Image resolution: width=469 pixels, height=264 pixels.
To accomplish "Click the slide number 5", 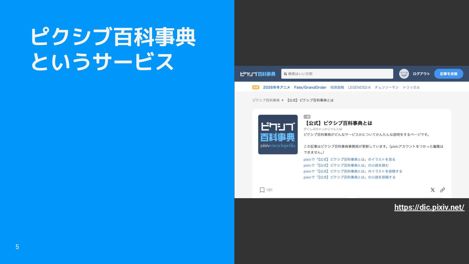I will tap(17, 247).
